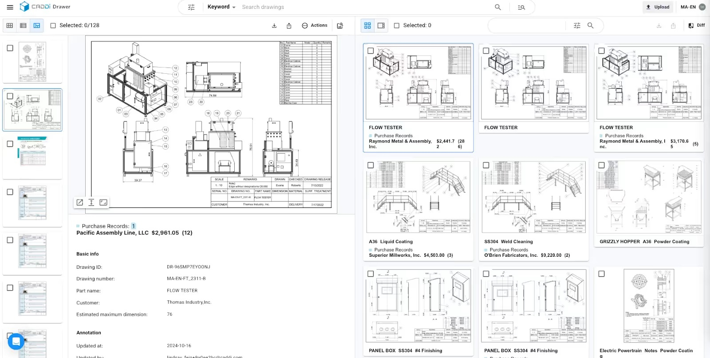Screen dimensions: 710x358
Task: Click the Diff compare button
Action: (696, 26)
